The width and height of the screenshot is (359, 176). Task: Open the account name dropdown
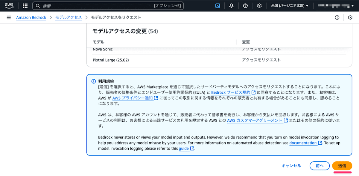point(335,6)
